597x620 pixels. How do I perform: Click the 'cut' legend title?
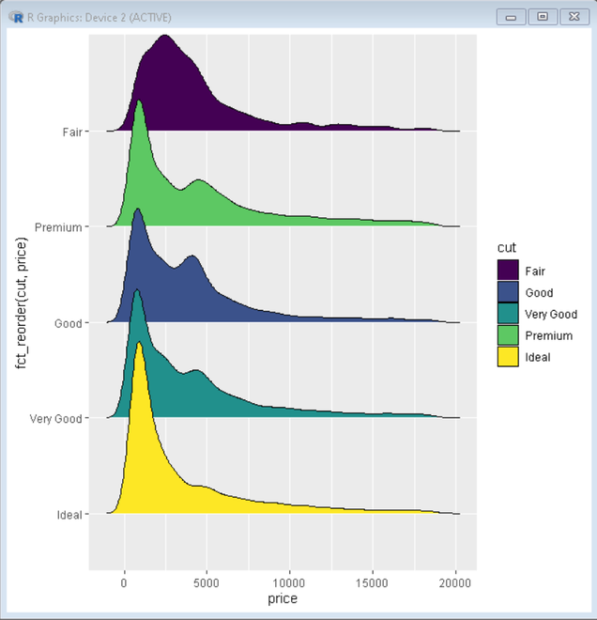point(507,247)
